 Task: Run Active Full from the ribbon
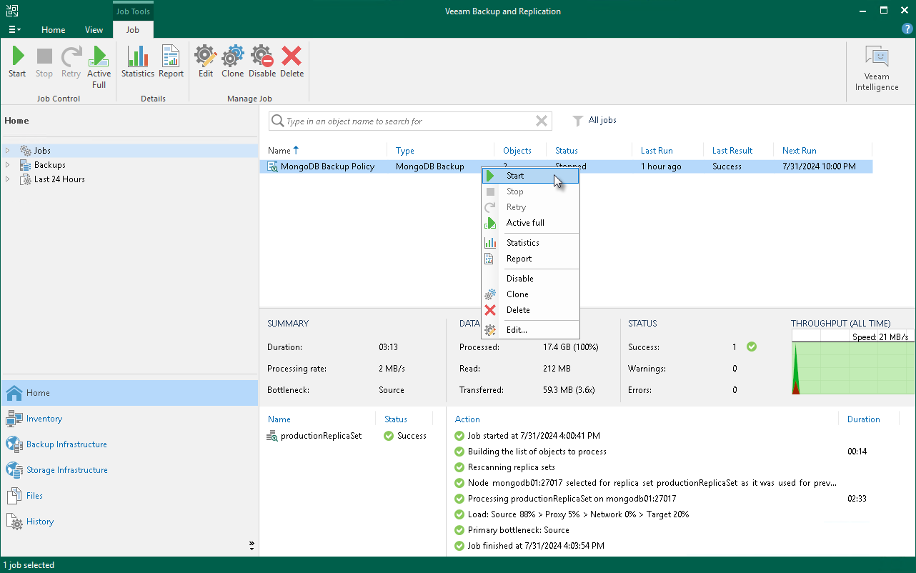pos(99,66)
